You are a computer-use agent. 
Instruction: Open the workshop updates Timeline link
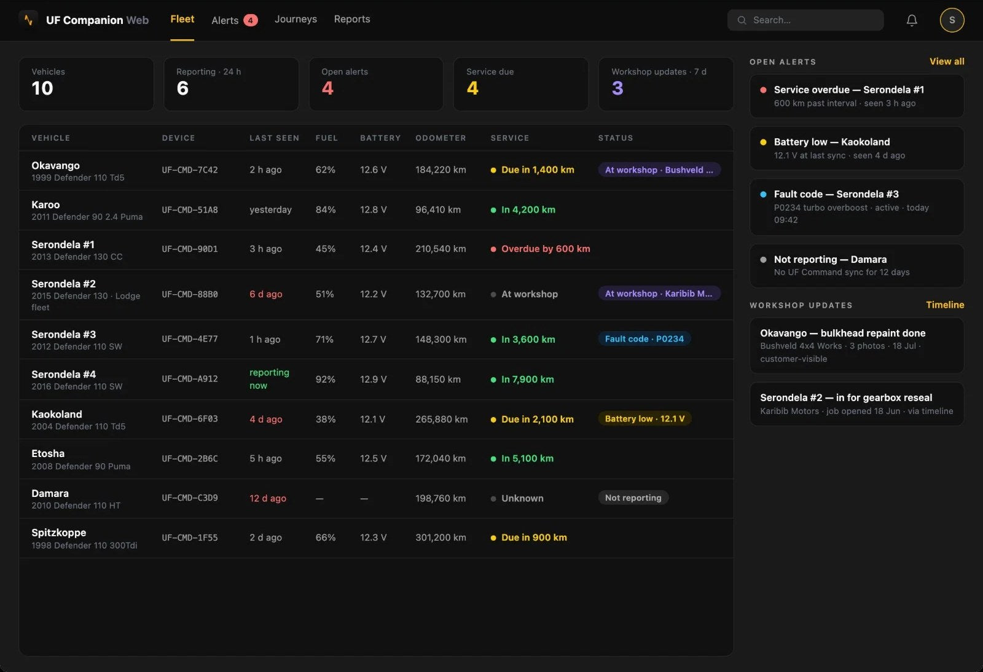tap(945, 305)
